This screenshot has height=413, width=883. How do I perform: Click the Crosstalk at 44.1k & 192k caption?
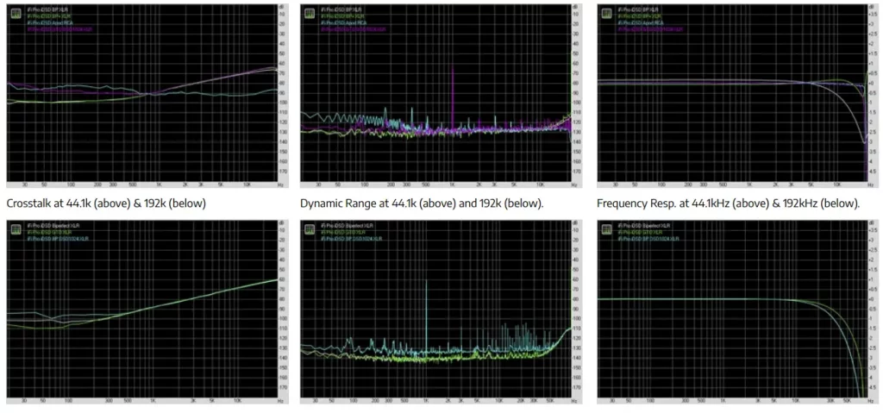(x=106, y=203)
